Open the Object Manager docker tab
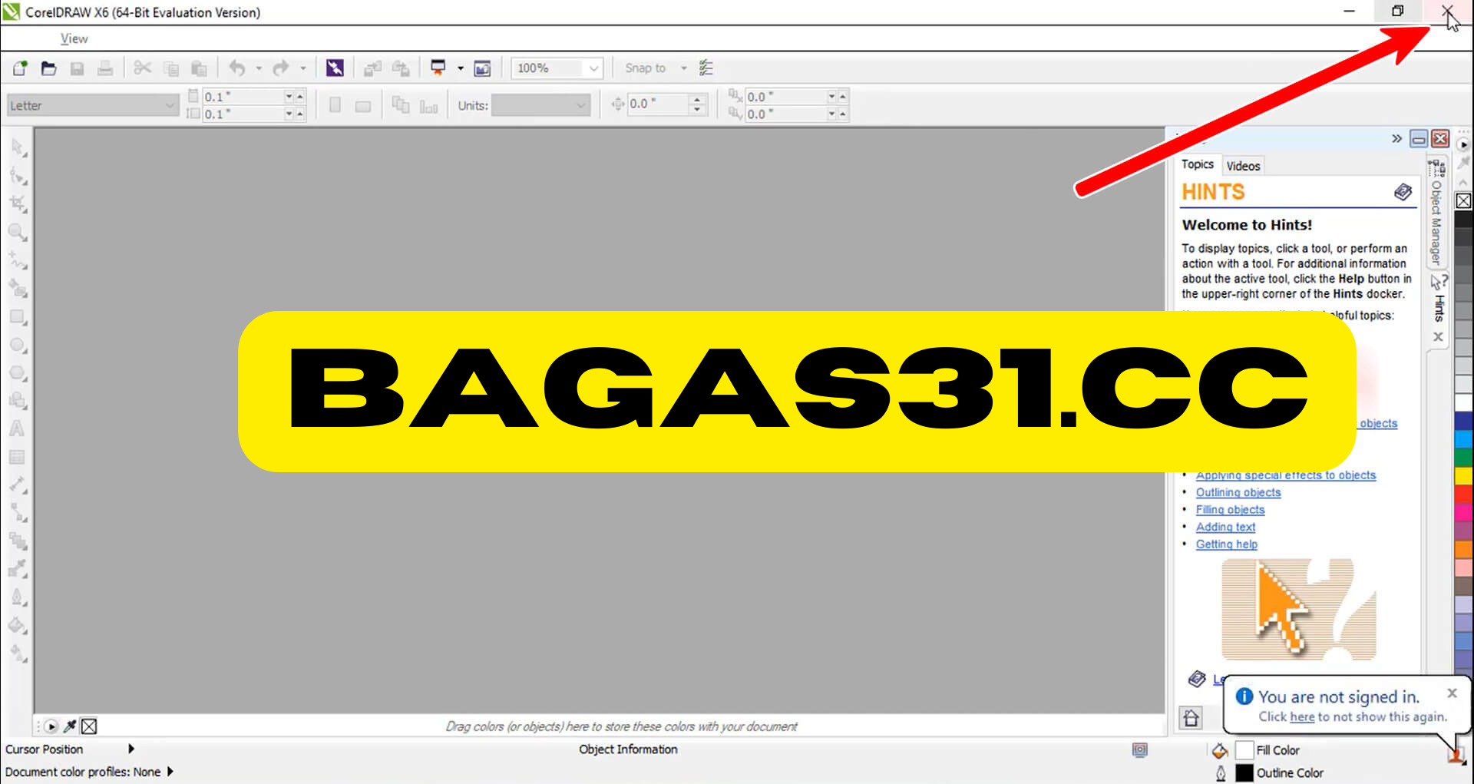1474x784 pixels. [1436, 213]
